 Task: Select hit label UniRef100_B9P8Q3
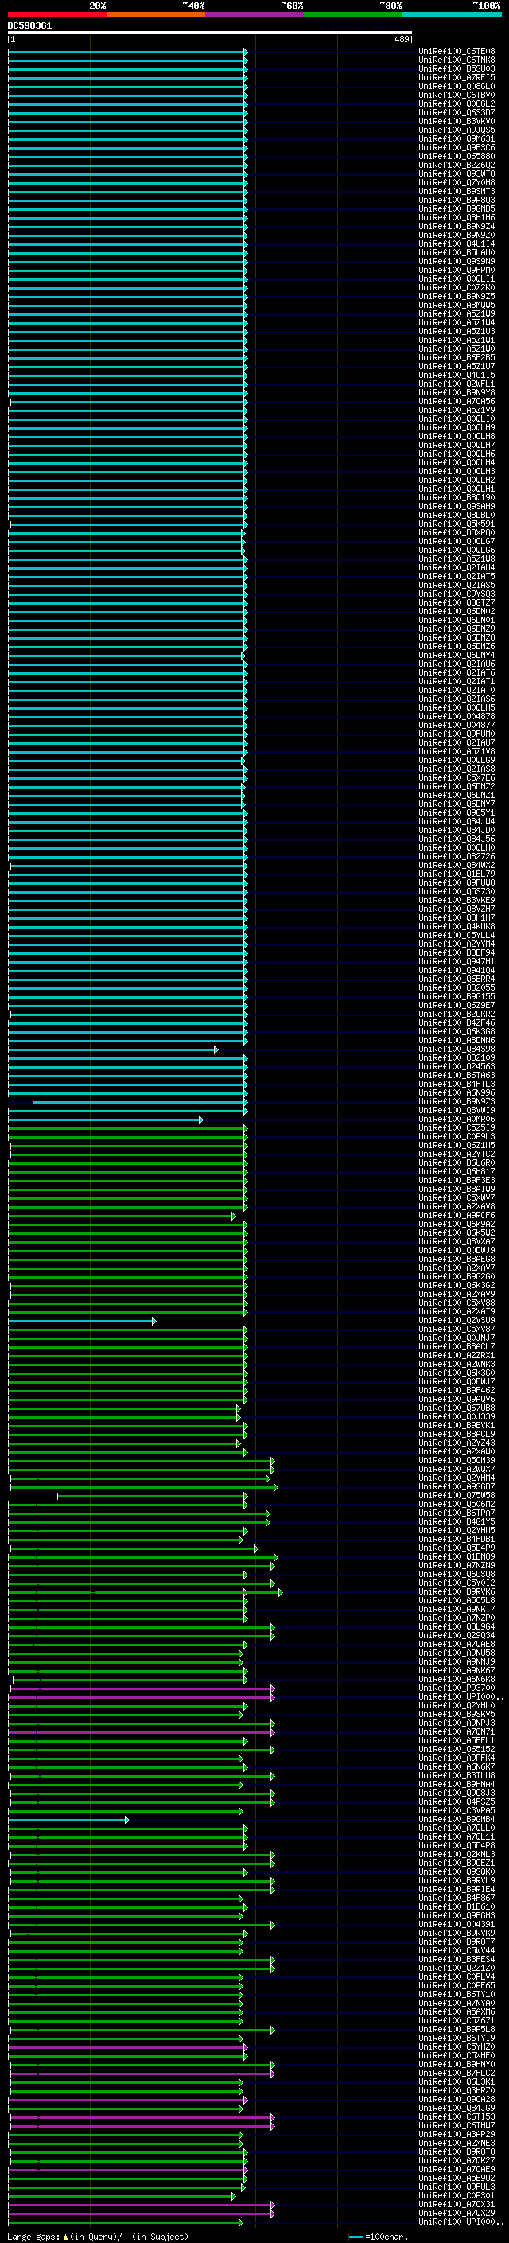point(457,201)
